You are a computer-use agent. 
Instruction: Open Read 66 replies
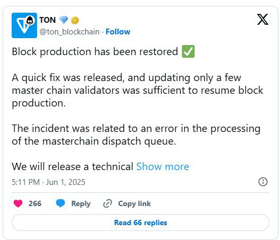coord(141,223)
